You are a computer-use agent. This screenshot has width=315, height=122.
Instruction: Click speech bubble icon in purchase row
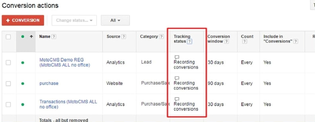coord(177,78)
